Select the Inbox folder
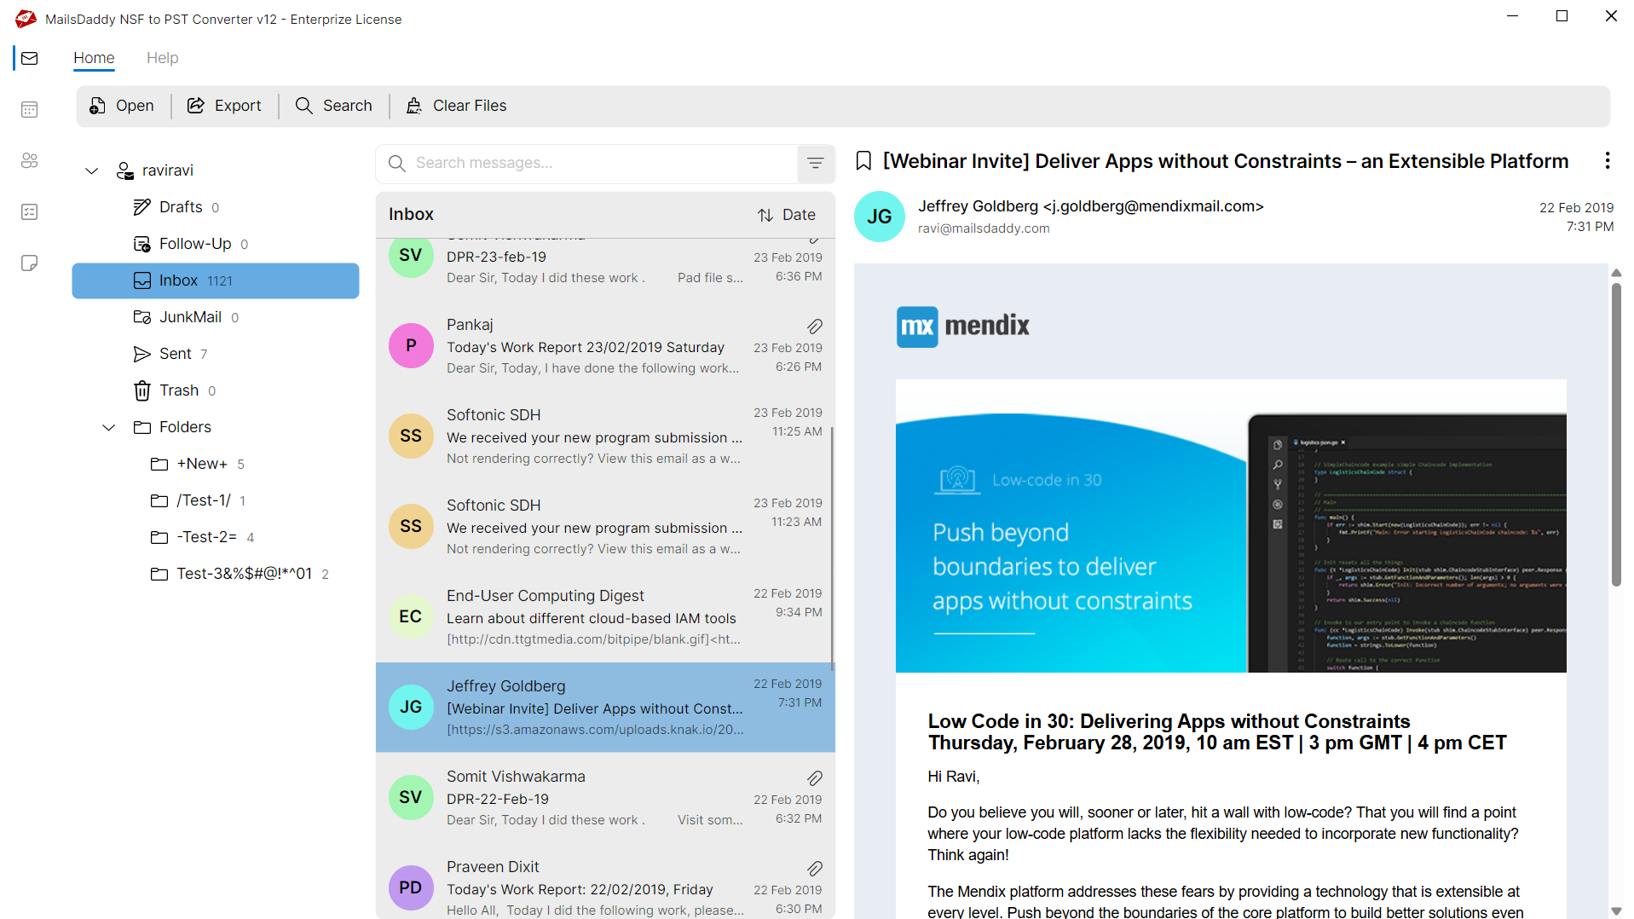 click(x=216, y=280)
